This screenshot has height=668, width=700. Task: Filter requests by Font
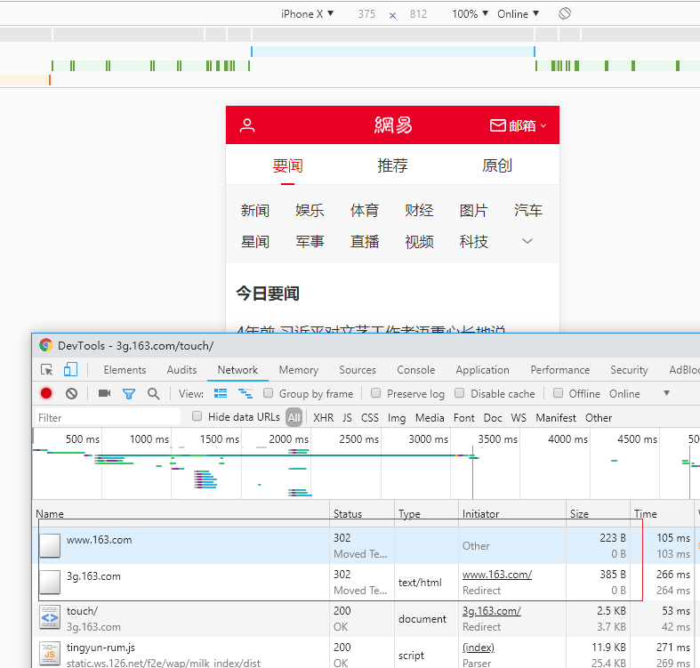pos(463,418)
